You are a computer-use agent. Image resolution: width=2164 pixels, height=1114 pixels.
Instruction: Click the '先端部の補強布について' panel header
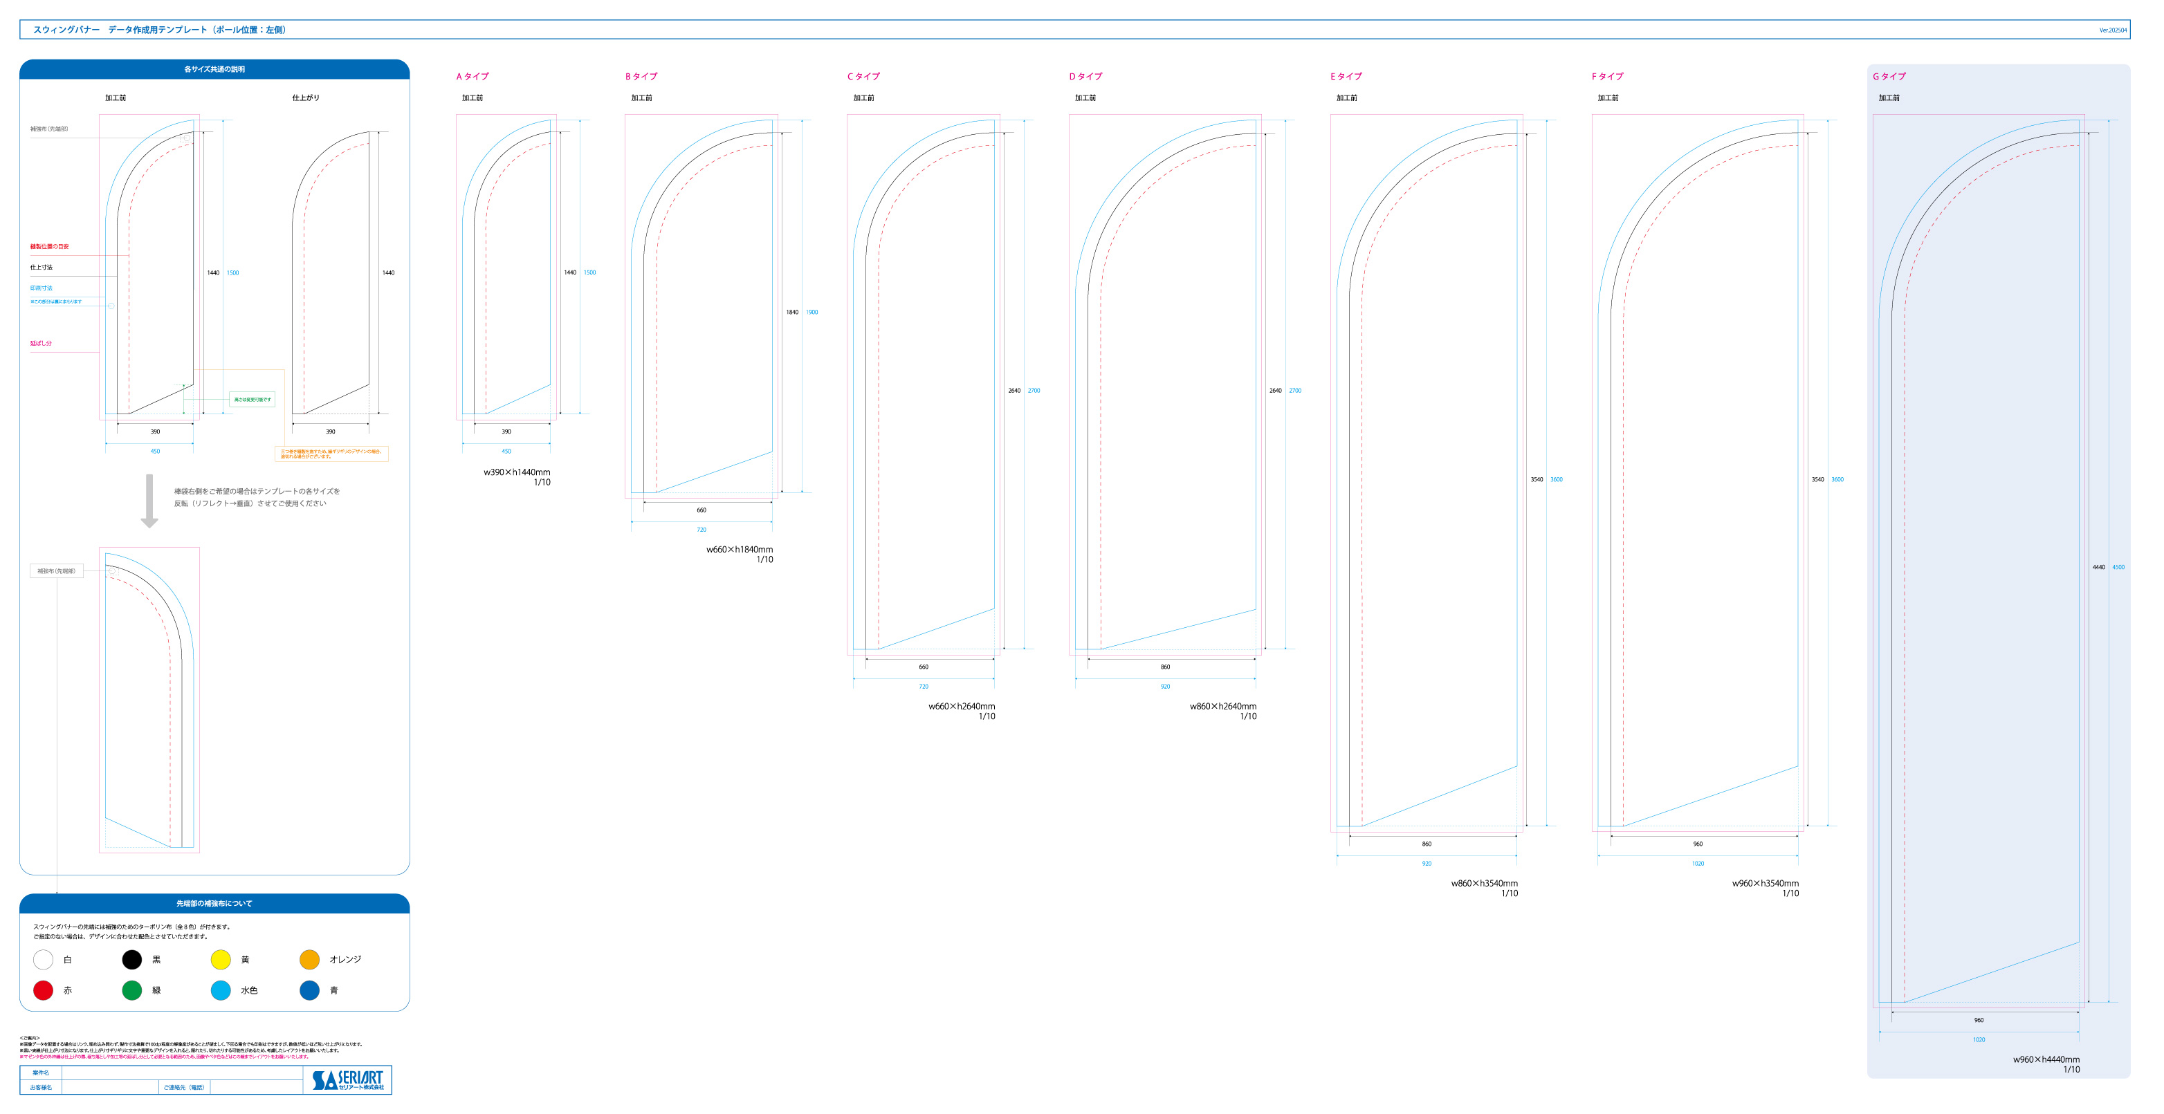coord(214,904)
